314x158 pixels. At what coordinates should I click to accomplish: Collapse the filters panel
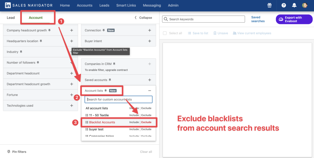point(143,17)
